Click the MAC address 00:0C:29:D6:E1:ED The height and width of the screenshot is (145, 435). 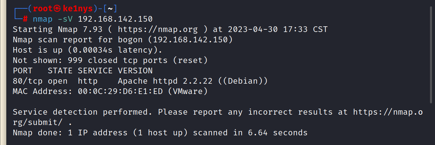tap(117, 91)
